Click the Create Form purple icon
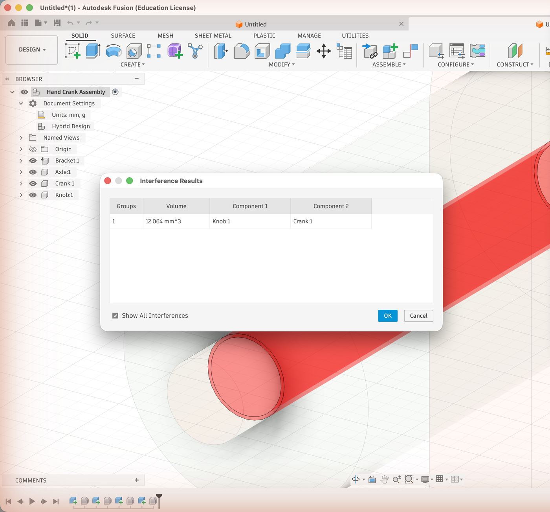This screenshot has height=512, width=550. pos(174,51)
